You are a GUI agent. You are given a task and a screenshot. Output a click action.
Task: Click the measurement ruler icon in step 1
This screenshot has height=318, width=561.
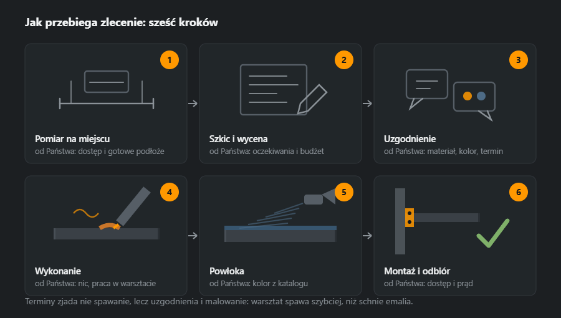click(106, 90)
